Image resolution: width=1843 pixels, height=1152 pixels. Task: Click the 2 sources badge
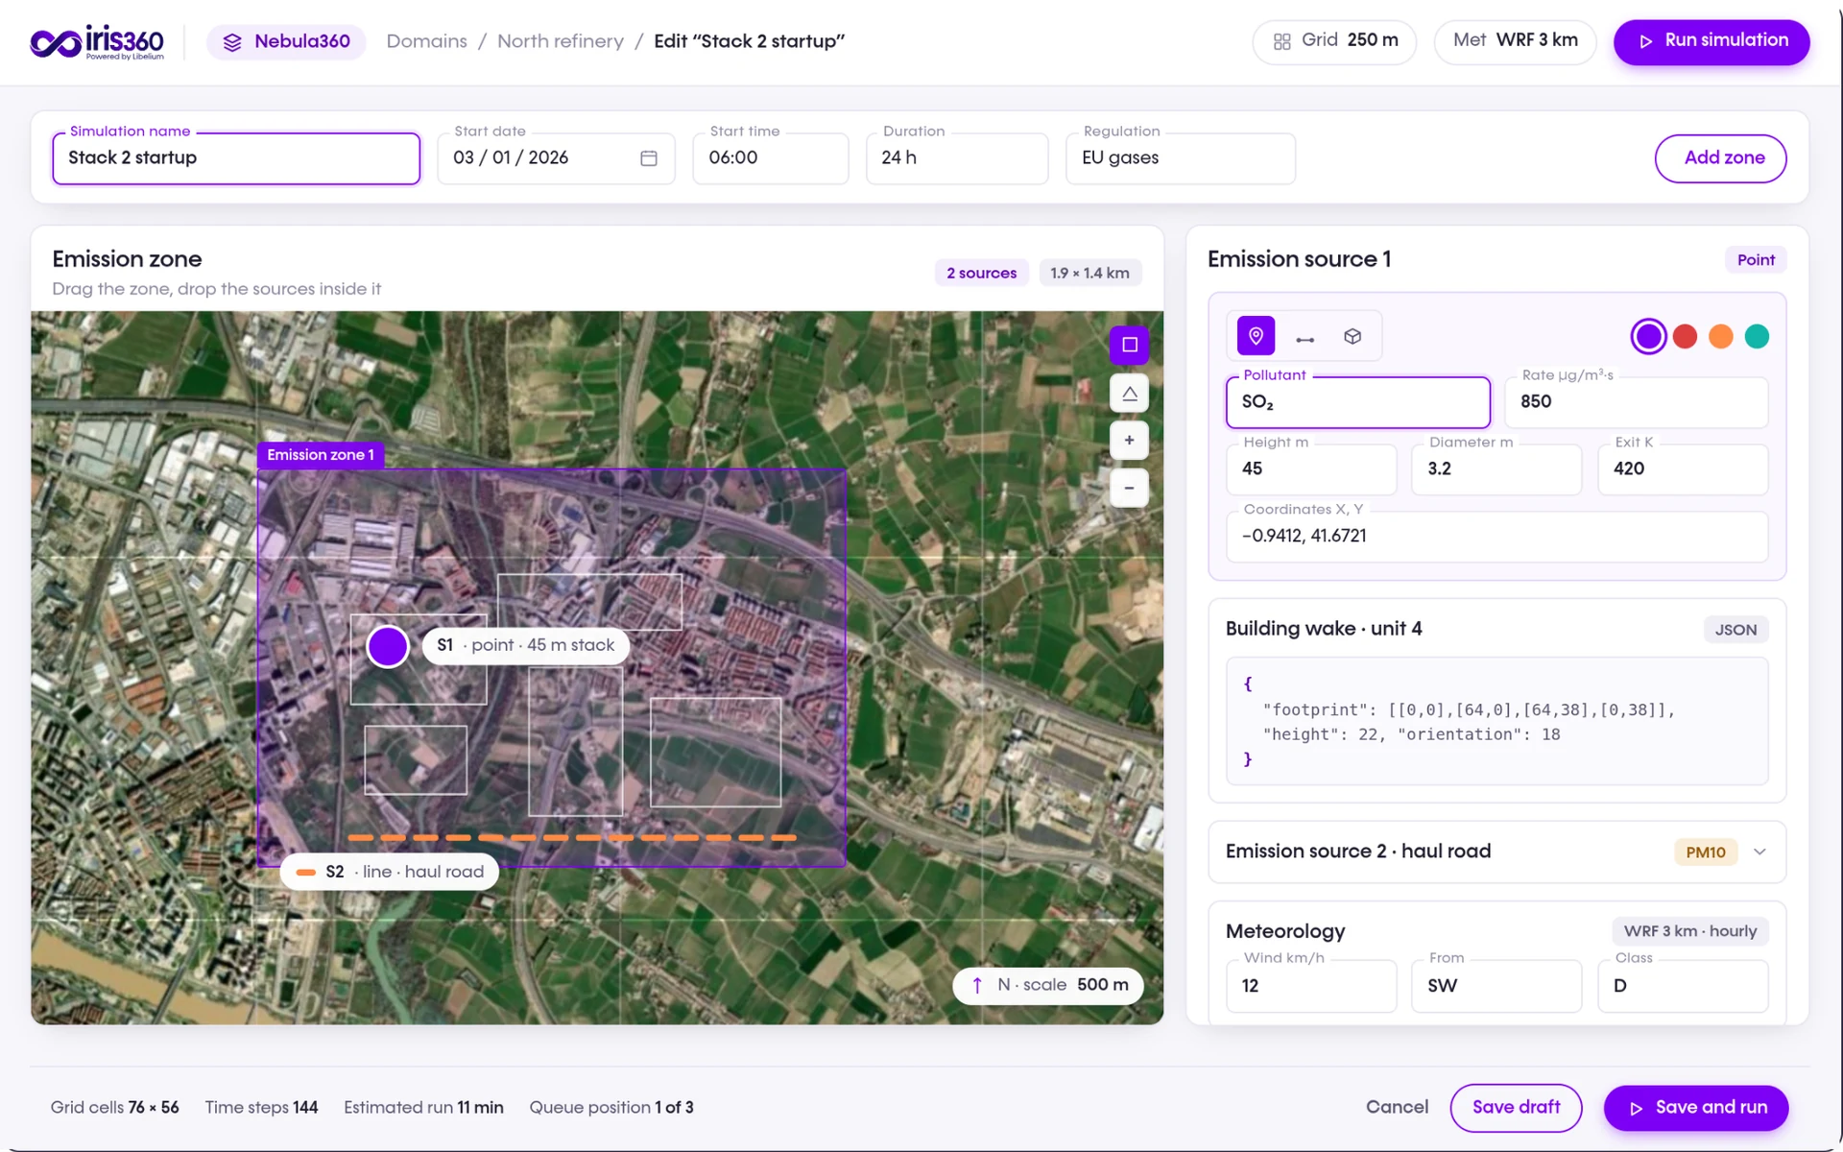pyautogui.click(x=981, y=274)
